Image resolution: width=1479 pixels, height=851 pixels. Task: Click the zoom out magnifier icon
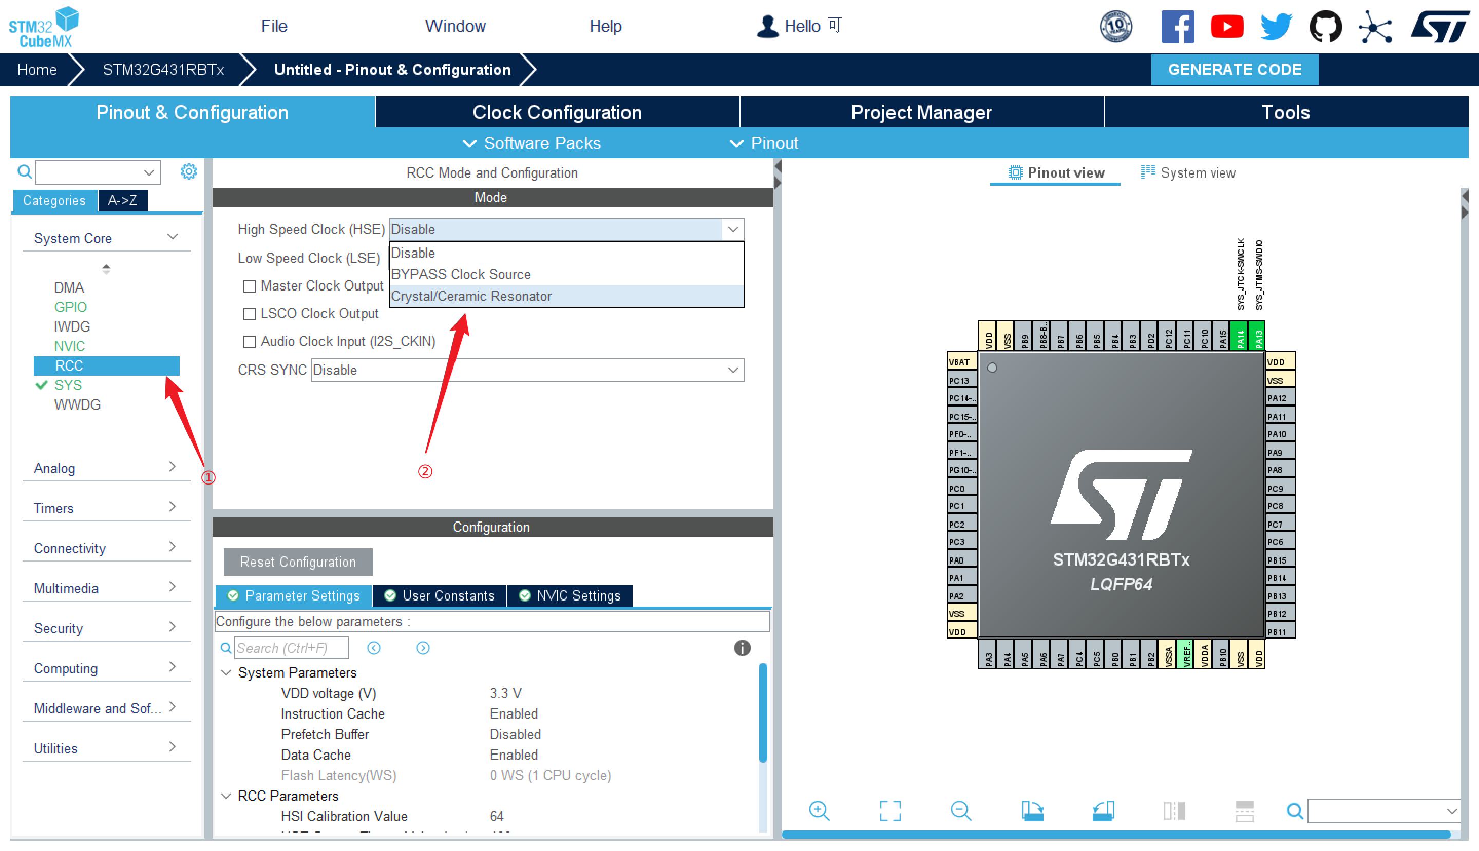click(x=960, y=810)
